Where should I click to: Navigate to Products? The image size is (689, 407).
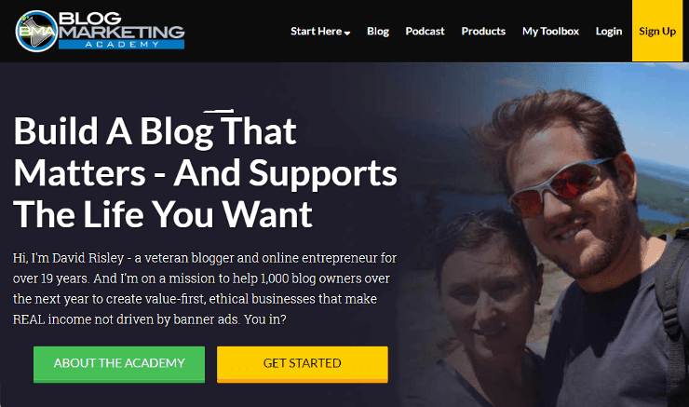(483, 32)
